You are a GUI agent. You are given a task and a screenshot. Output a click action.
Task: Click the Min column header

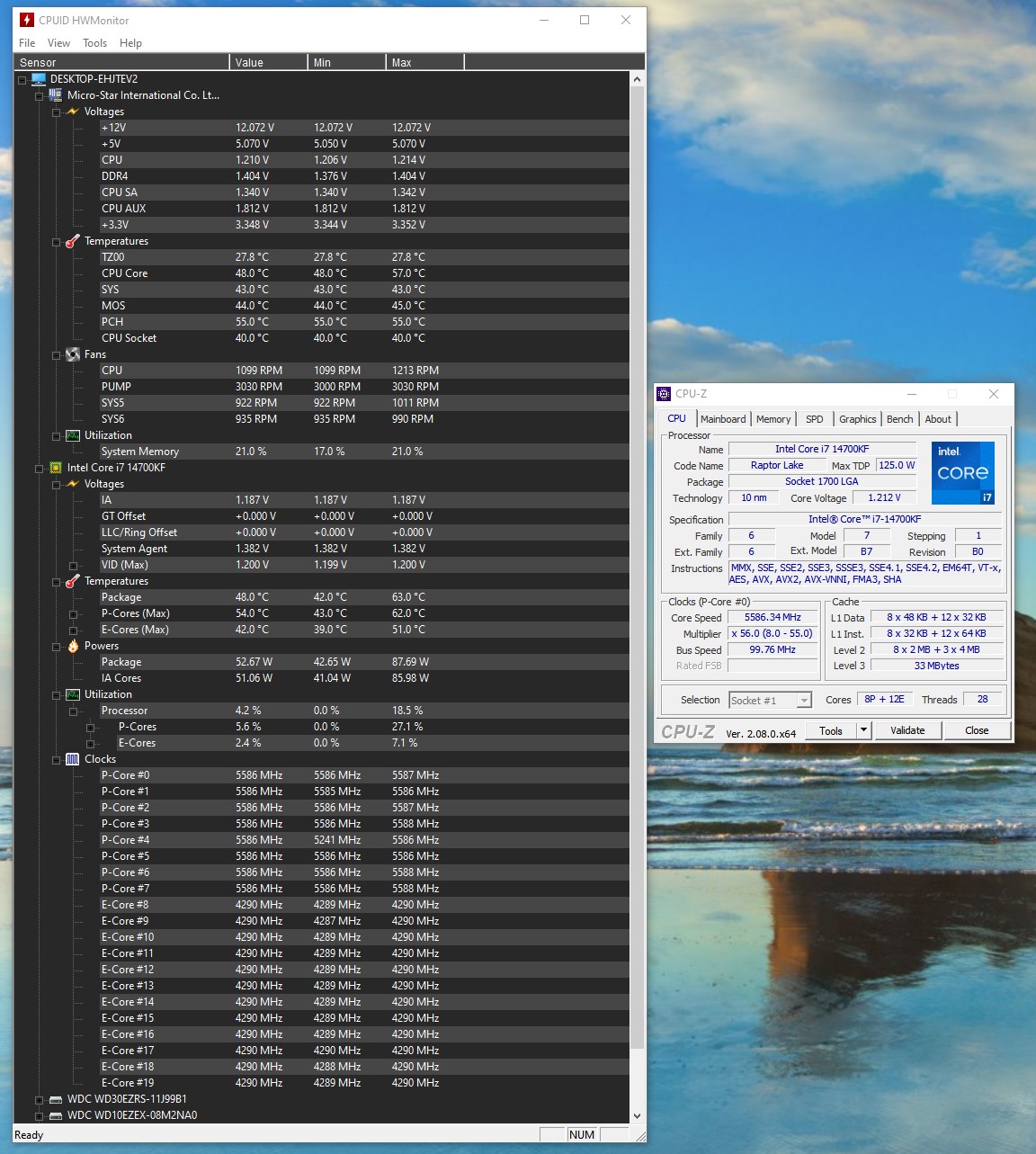pos(347,62)
